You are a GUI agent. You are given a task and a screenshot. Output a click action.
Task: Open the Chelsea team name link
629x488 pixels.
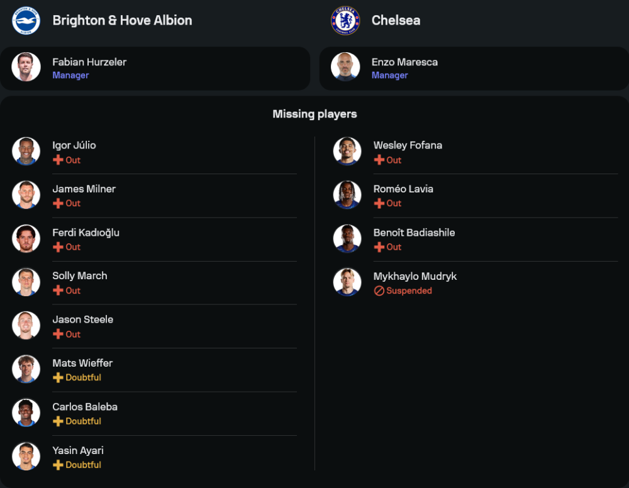coord(396,20)
